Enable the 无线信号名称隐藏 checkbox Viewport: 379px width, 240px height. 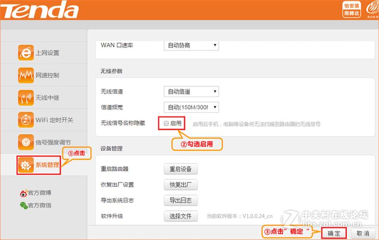pos(166,123)
